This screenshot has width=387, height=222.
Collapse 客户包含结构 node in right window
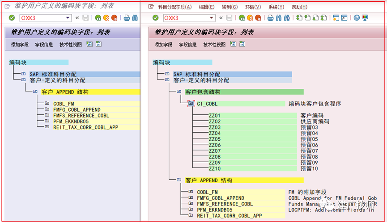tap(179, 91)
